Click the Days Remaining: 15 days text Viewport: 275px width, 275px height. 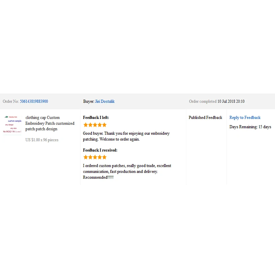pyautogui.click(x=250, y=127)
